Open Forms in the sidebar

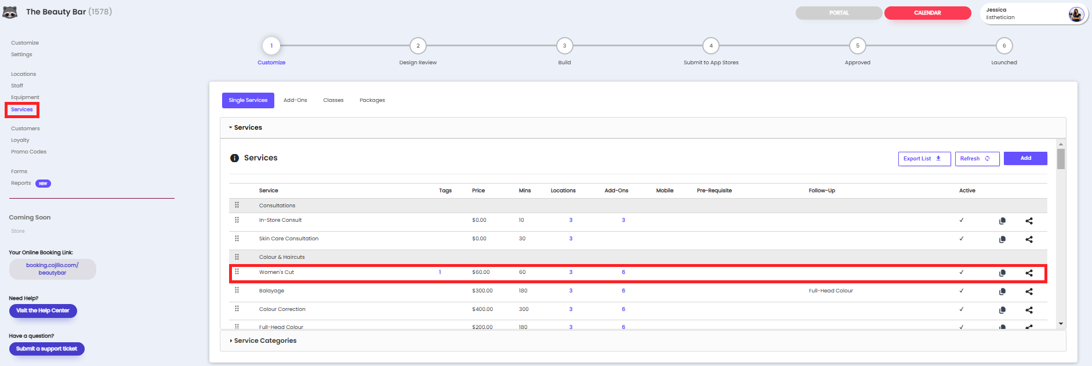[x=19, y=171]
